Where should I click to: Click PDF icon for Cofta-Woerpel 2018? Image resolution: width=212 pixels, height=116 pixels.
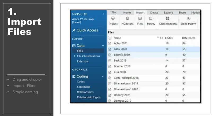click(110, 78)
